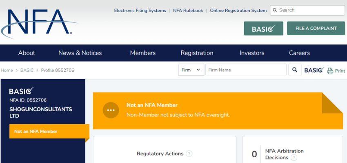Open the Electronic Filing Systems link
The height and width of the screenshot is (163, 347).
[140, 10]
